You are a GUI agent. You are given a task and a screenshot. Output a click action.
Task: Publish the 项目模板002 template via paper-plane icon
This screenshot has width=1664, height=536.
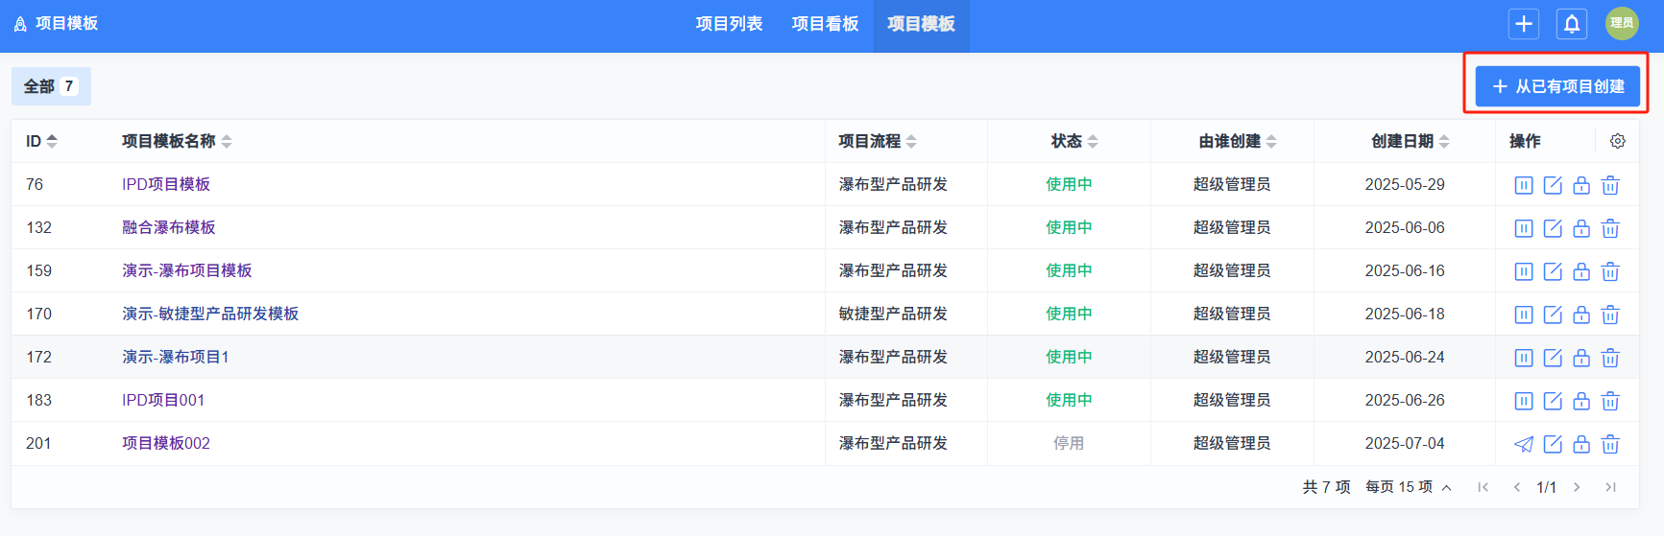point(1523,444)
